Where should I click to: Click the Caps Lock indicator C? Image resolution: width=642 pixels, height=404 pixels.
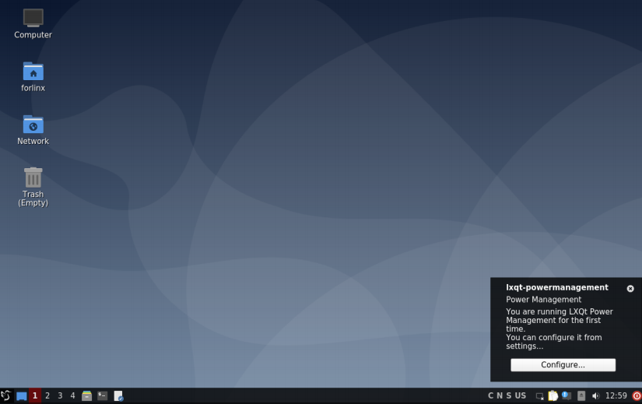490,395
